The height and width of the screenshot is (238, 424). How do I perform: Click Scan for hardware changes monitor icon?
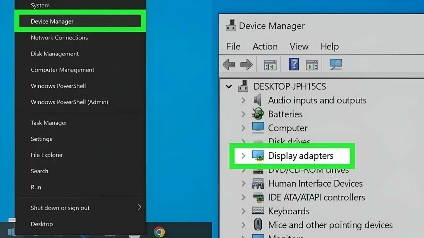[335, 65]
